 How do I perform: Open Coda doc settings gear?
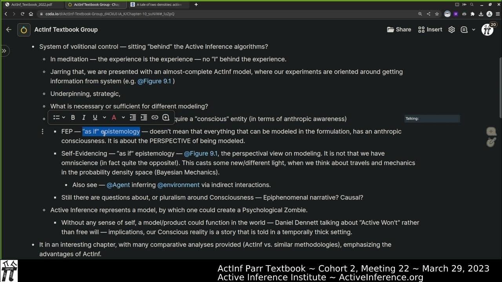click(452, 29)
